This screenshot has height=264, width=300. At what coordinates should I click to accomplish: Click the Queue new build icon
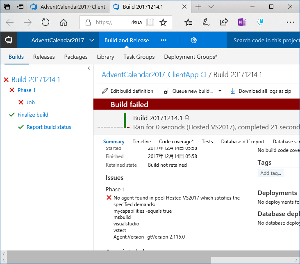tap(167, 91)
